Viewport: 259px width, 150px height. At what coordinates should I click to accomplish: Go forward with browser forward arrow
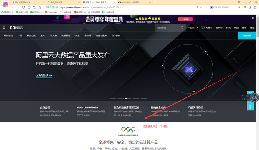click(18, 7)
